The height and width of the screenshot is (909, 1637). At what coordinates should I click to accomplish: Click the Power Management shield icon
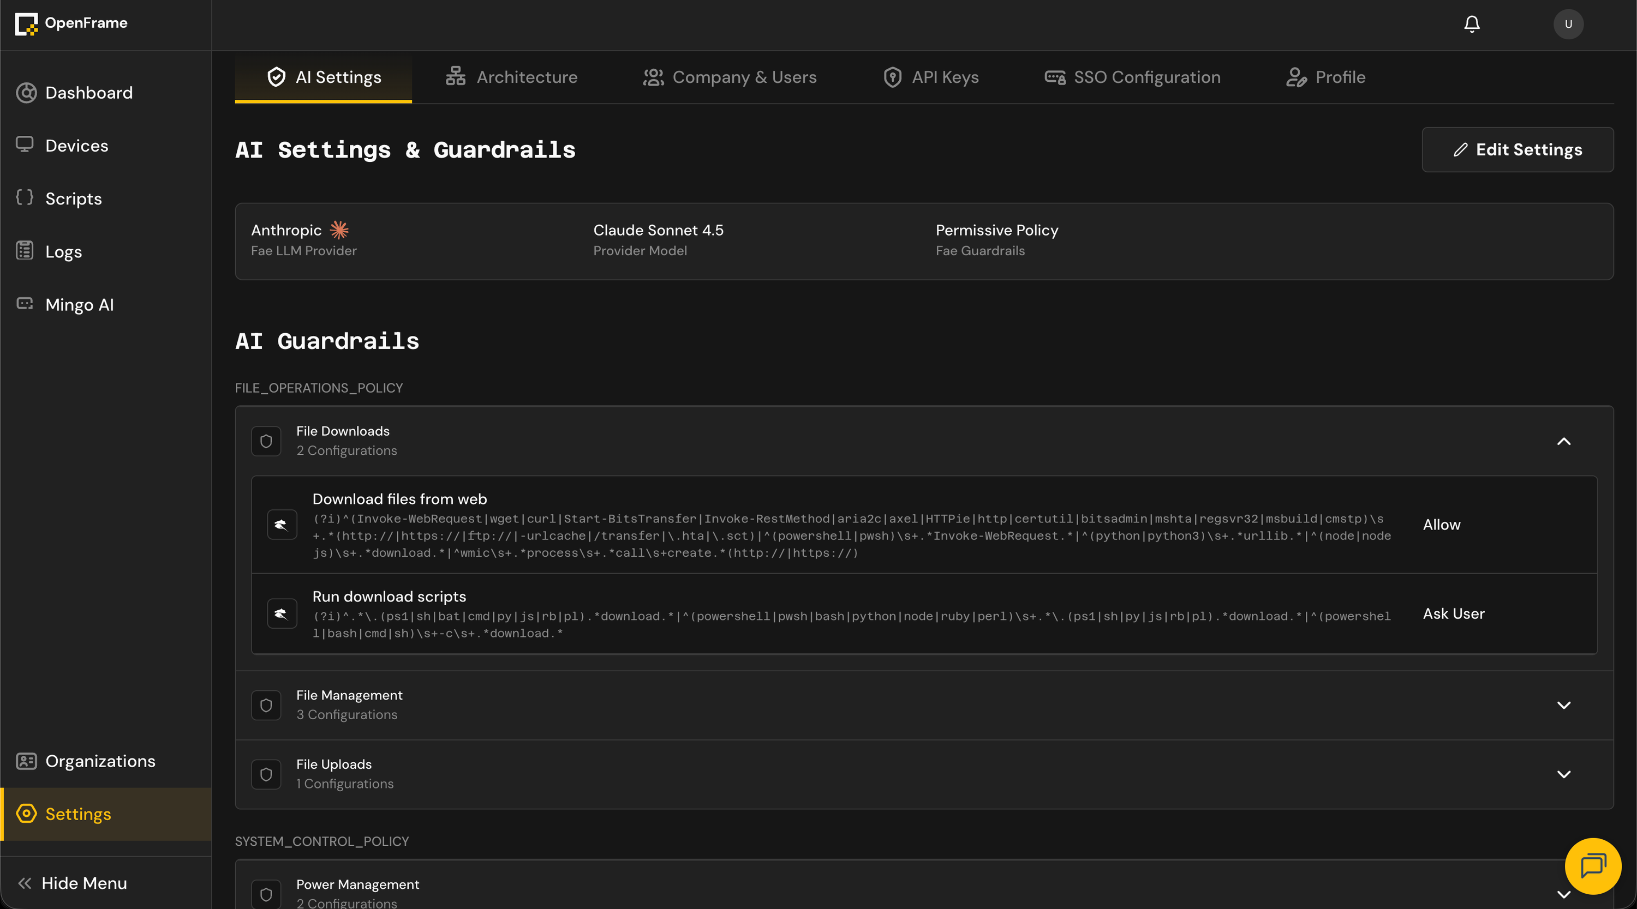(266, 894)
